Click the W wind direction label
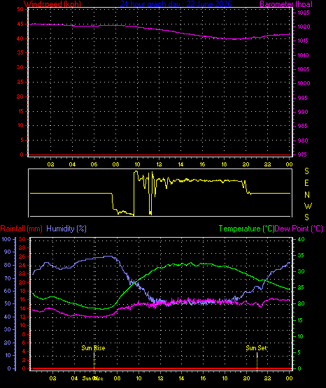This screenshot has width=326, height=388. (308, 206)
